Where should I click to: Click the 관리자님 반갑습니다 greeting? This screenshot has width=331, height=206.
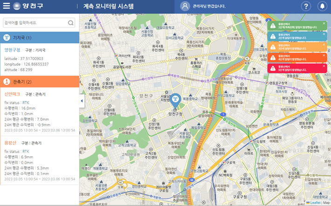[209, 7]
